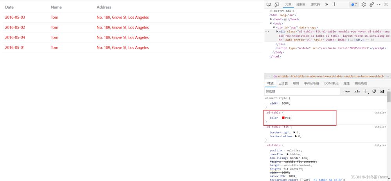
Task: Activate the inspect element picker icon
Action: (269, 4)
